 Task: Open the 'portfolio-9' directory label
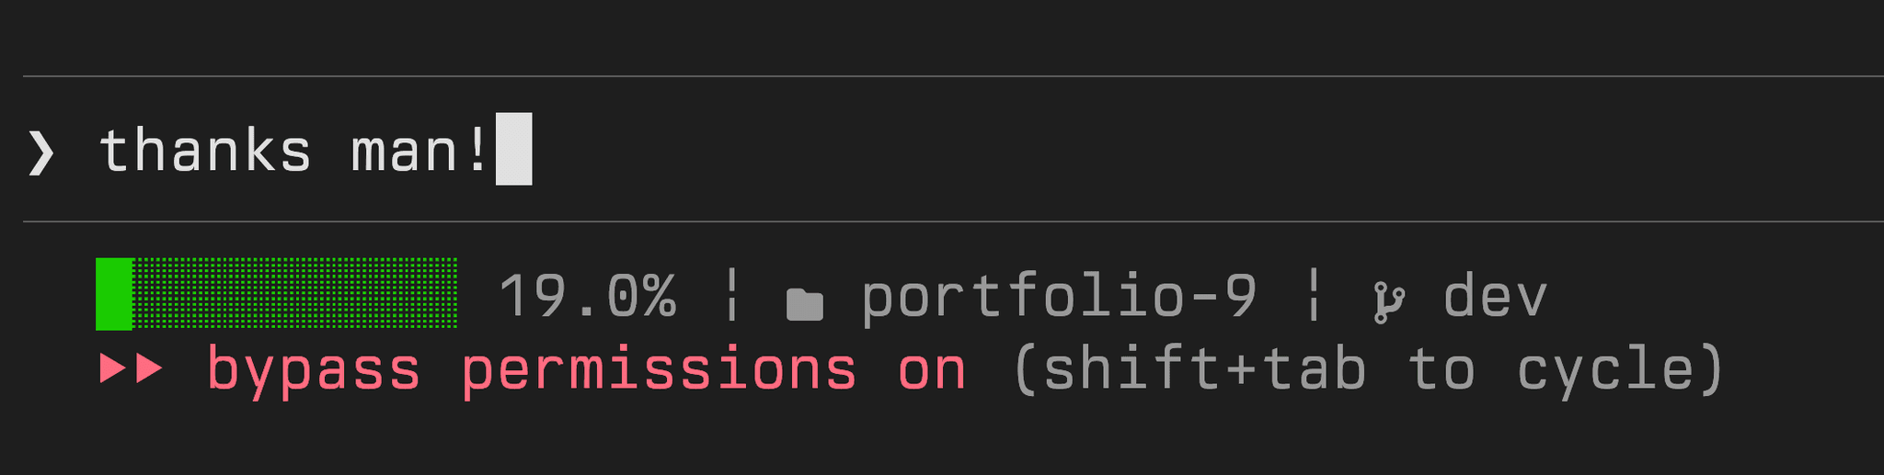(x=1059, y=297)
